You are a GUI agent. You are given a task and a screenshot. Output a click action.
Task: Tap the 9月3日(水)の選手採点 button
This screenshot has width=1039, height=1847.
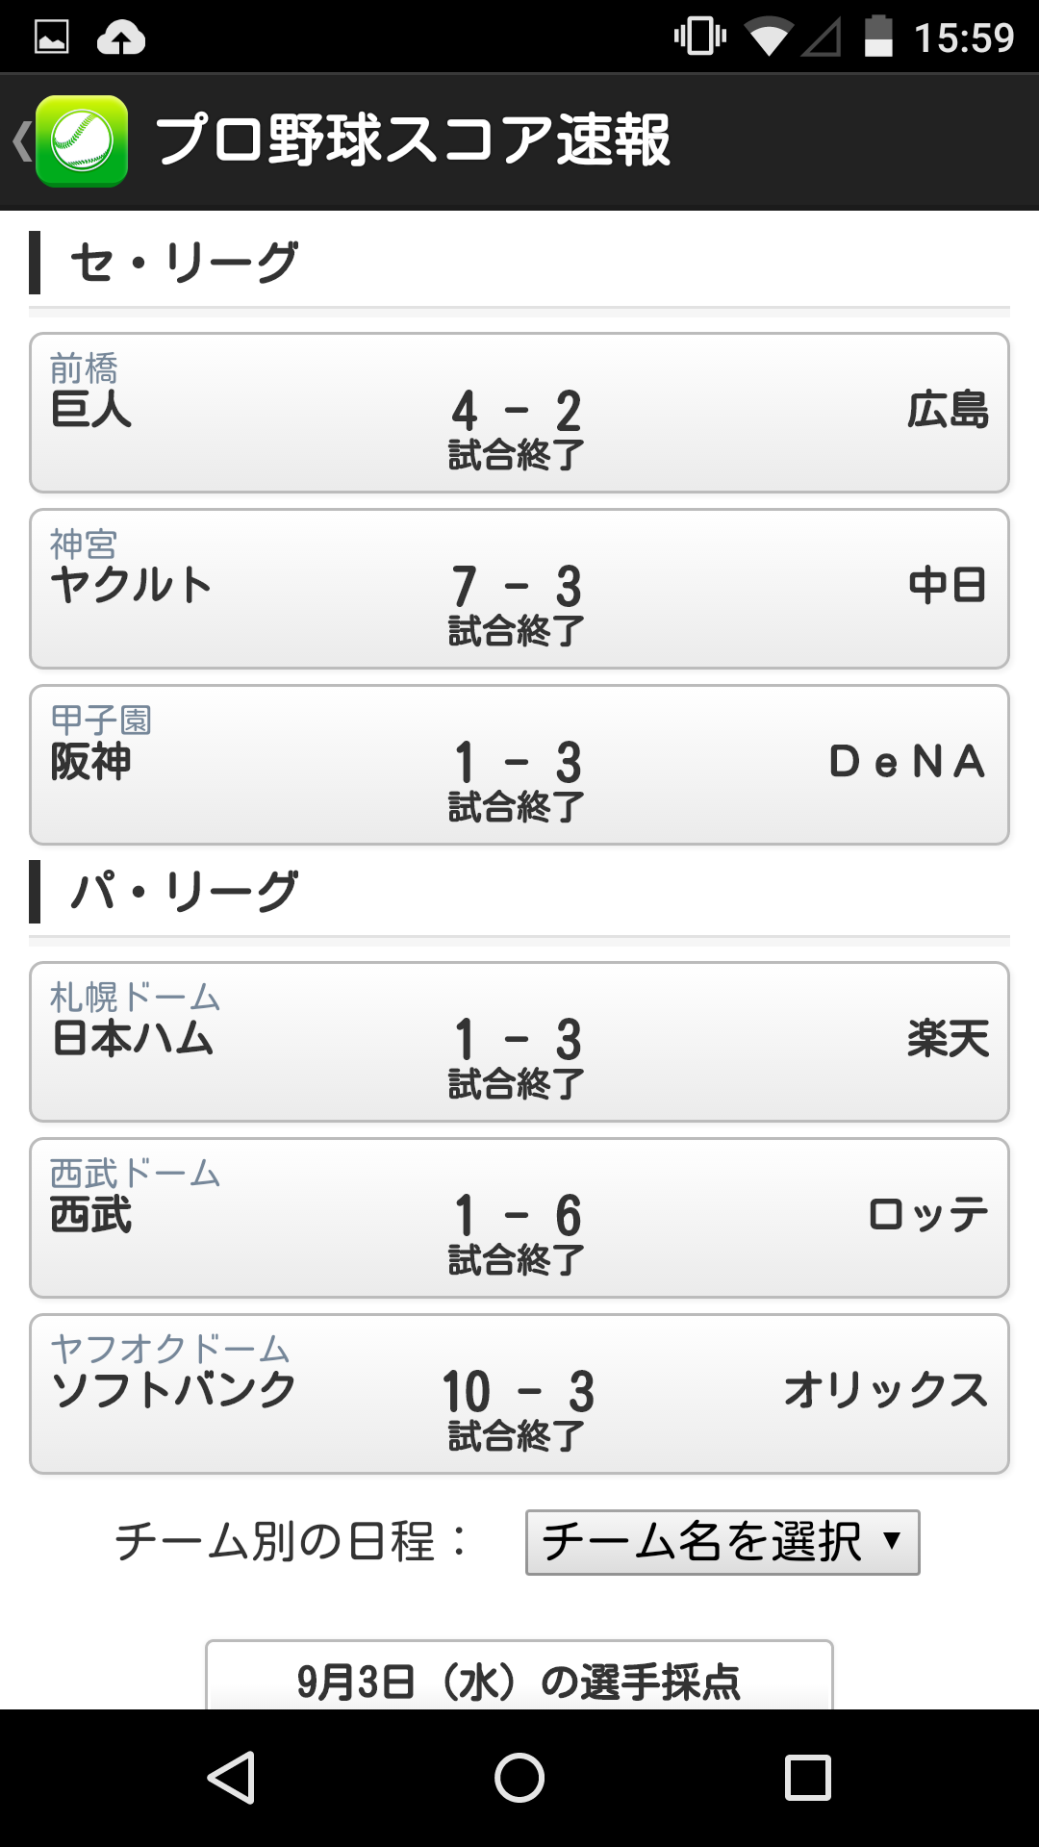[x=519, y=1679]
